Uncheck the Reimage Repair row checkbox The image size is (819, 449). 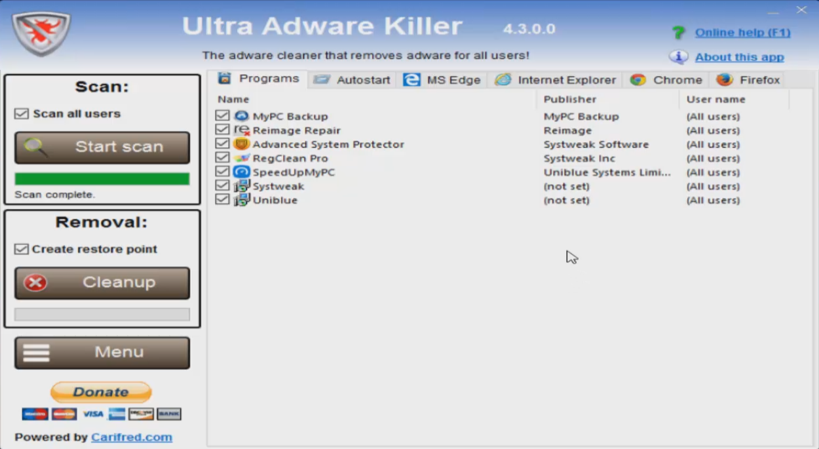coord(222,130)
